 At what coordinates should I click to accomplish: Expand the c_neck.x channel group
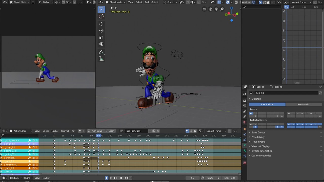click(2, 172)
